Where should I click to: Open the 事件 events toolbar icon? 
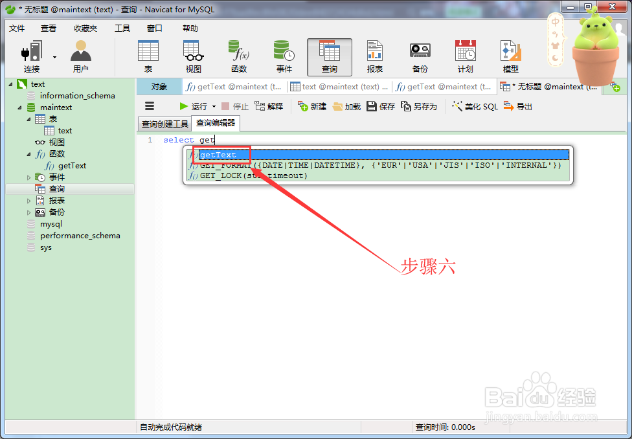[x=284, y=56]
